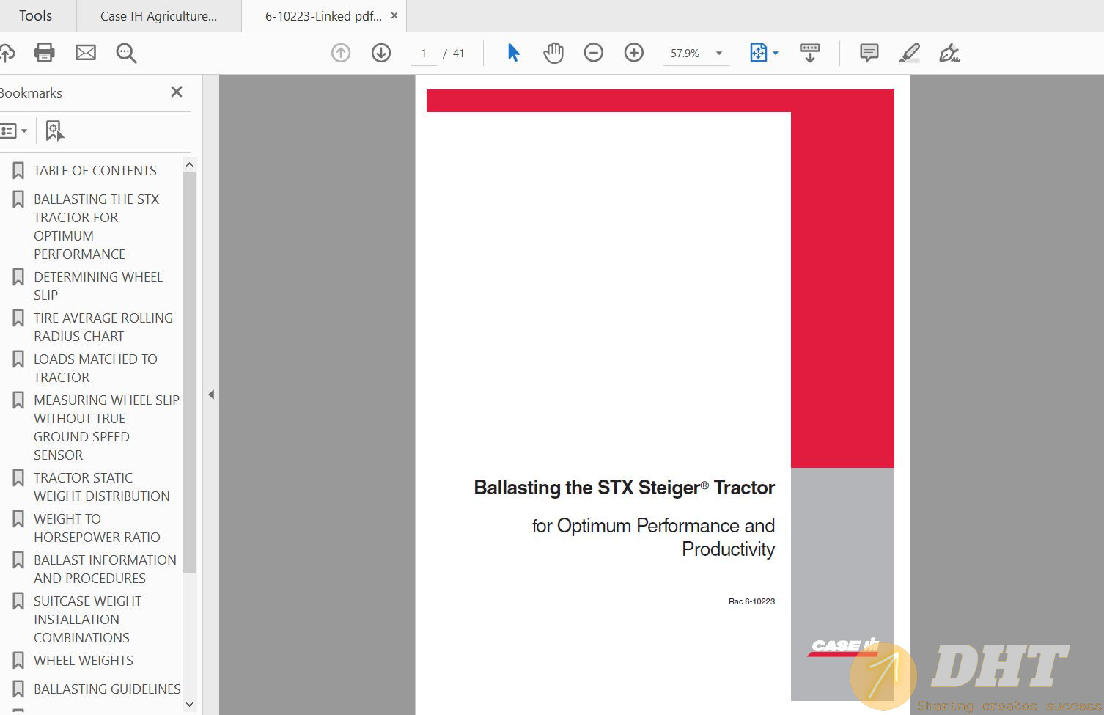Image resolution: width=1104 pixels, height=715 pixels.
Task: Open the Sign document tool
Action: 950,53
